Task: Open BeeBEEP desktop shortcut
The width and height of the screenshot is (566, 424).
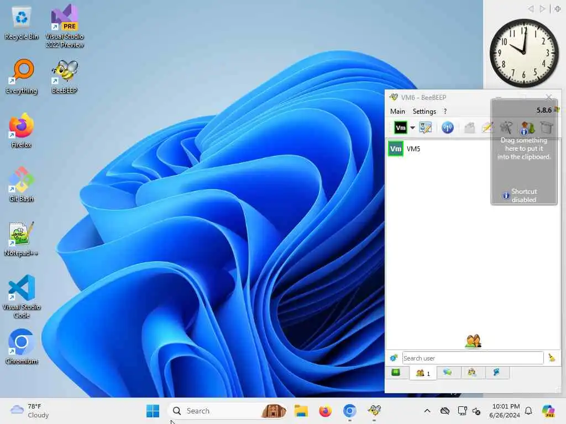Action: pyautogui.click(x=65, y=76)
